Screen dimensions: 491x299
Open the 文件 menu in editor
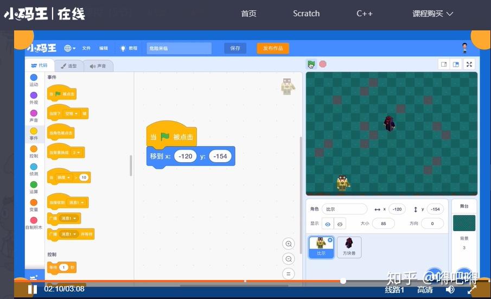tap(86, 48)
